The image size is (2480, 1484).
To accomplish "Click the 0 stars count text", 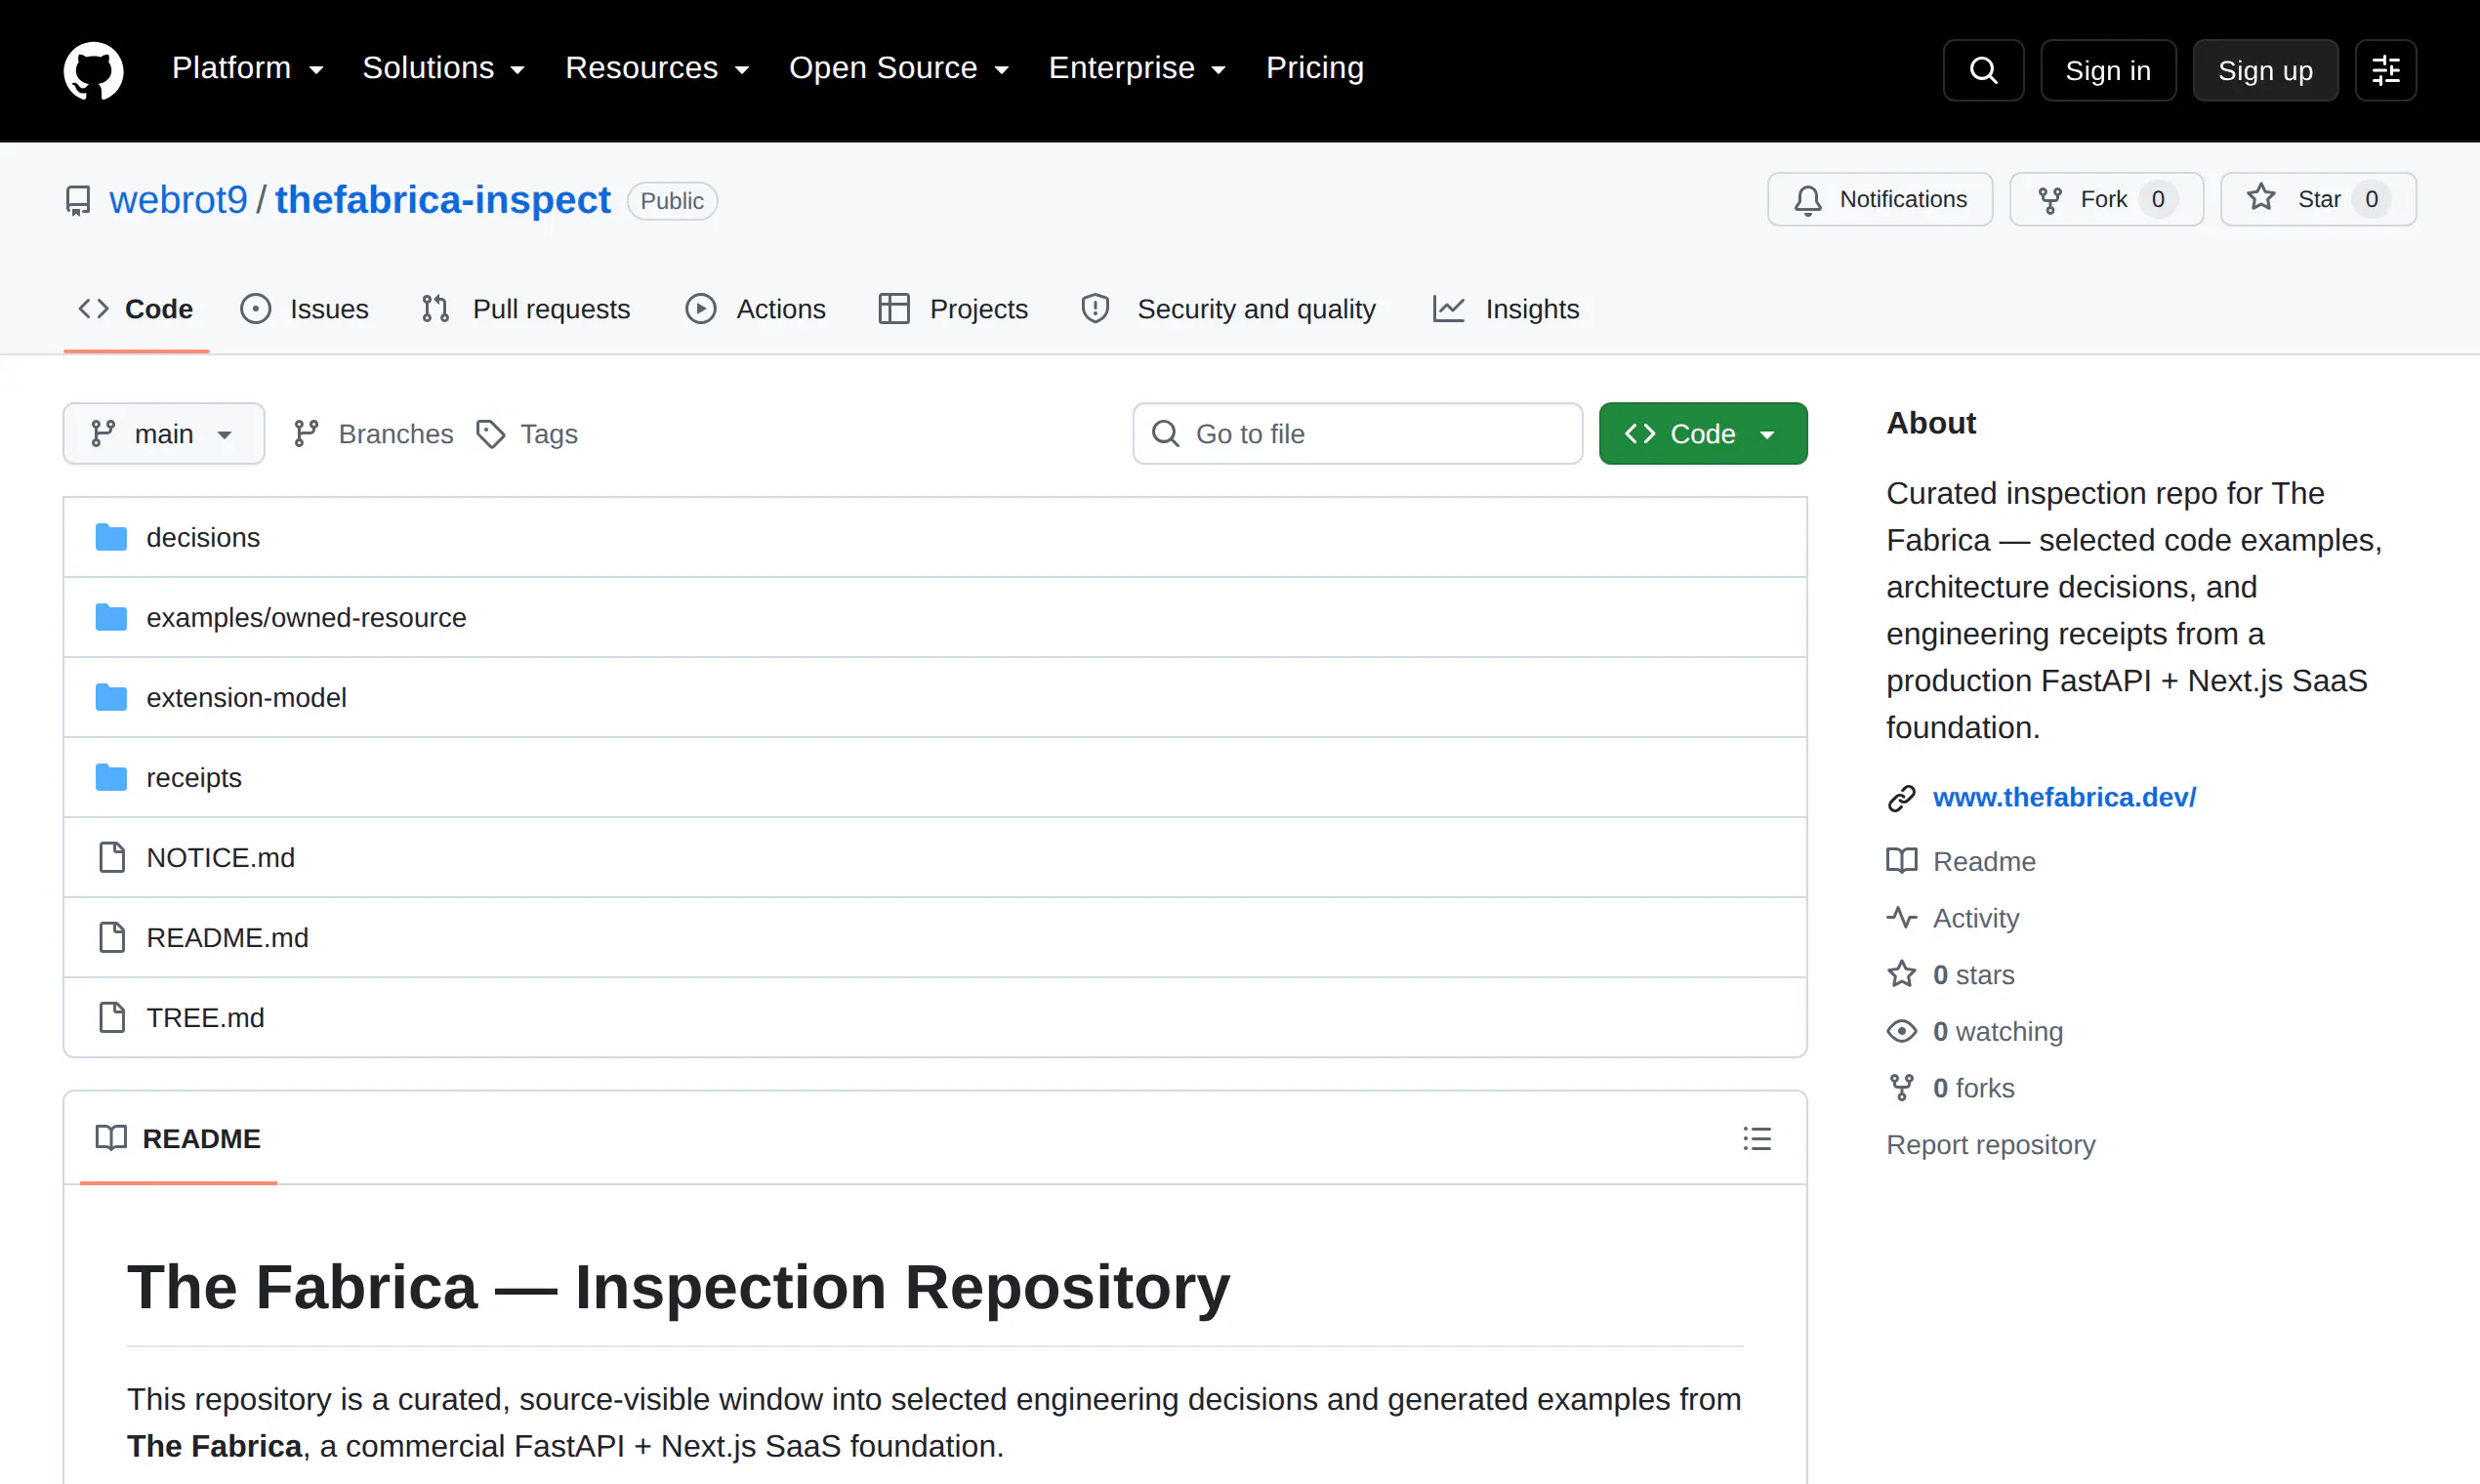I will pyautogui.click(x=1973, y=975).
